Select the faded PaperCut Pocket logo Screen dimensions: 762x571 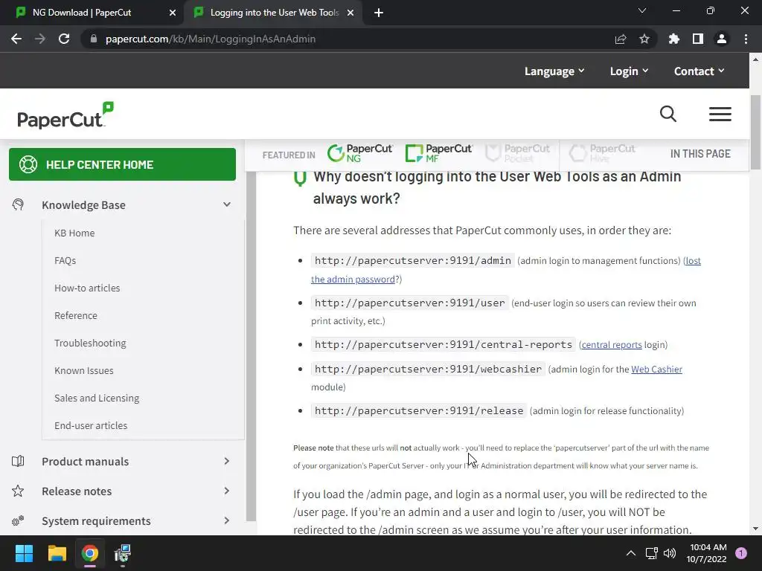pos(518,153)
